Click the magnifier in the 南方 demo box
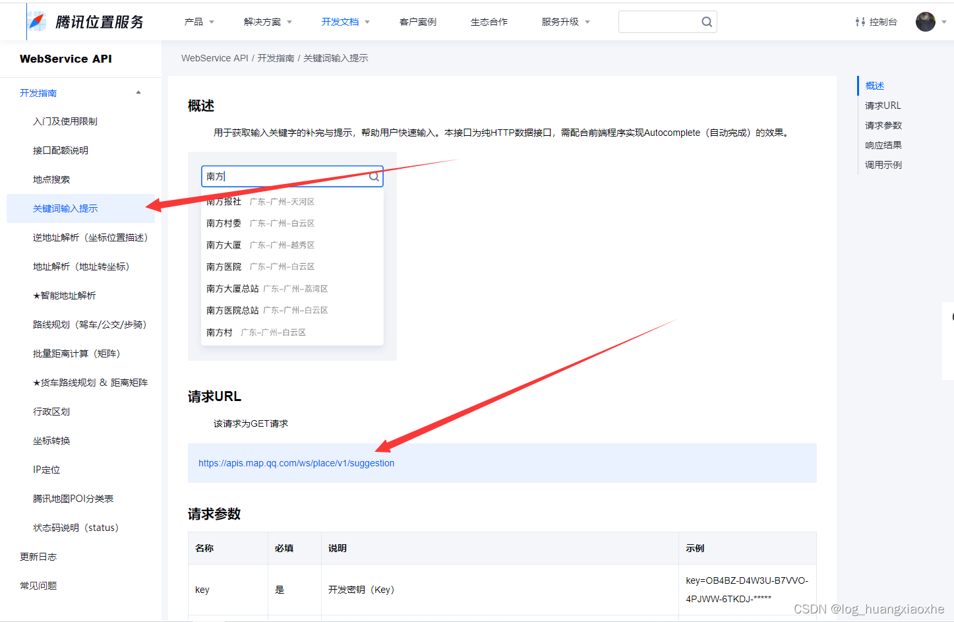The image size is (954, 622). point(374,176)
